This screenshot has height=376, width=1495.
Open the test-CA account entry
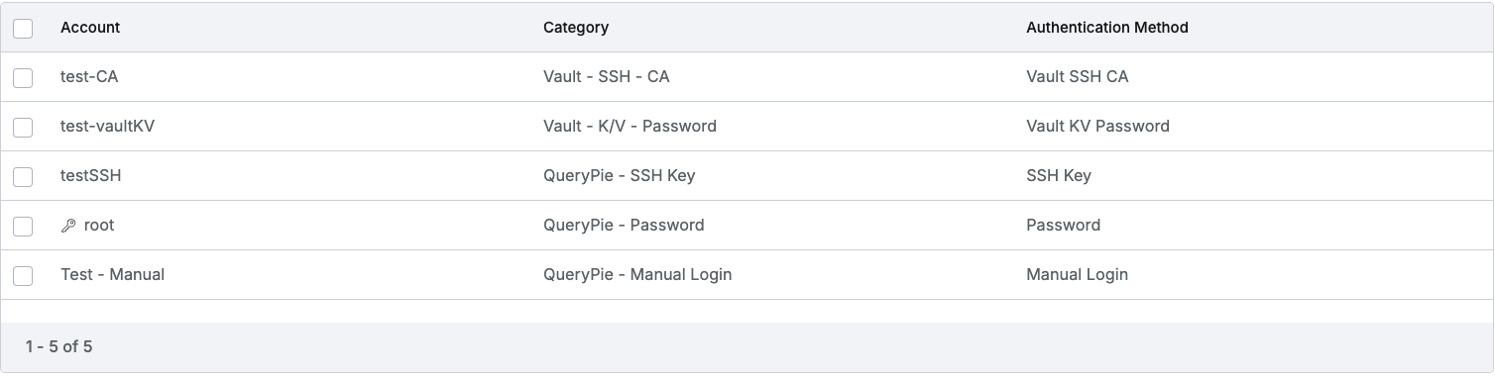coord(89,77)
